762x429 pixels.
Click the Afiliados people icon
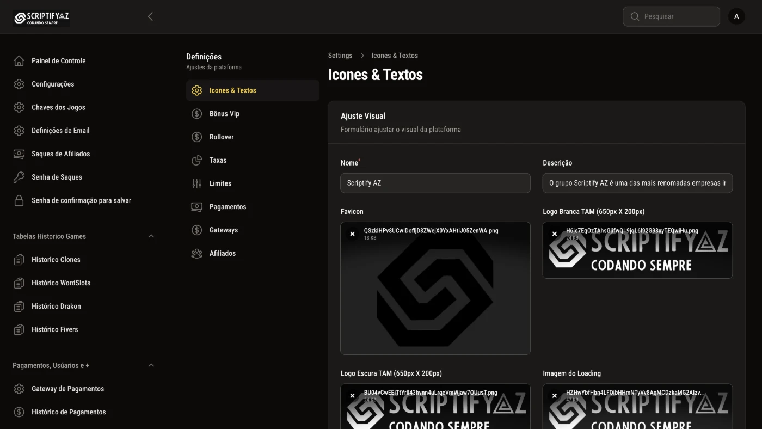[x=197, y=254]
